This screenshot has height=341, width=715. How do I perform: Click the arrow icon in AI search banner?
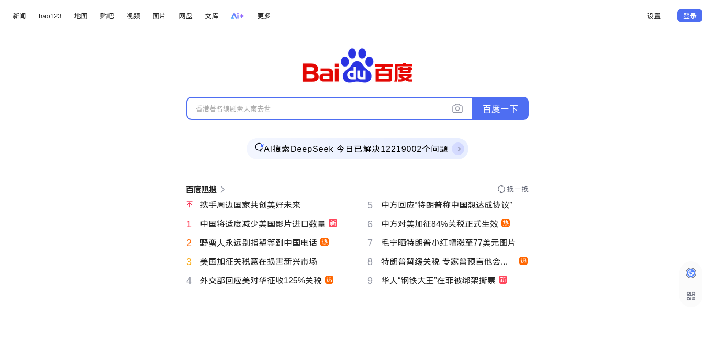coord(458,149)
